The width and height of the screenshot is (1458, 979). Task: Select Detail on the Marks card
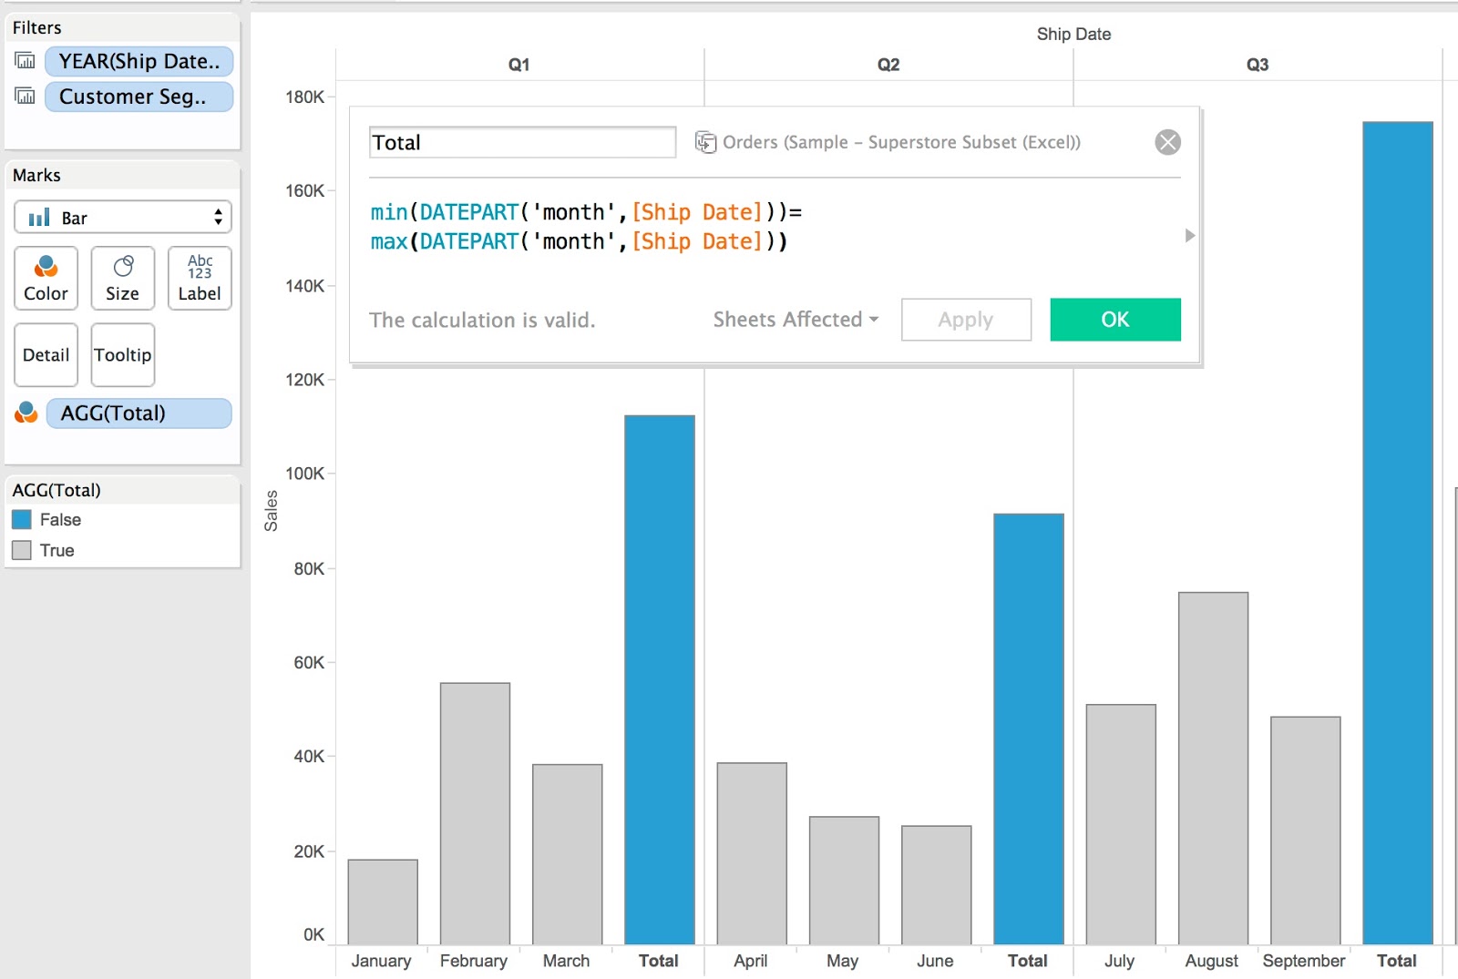coord(45,355)
